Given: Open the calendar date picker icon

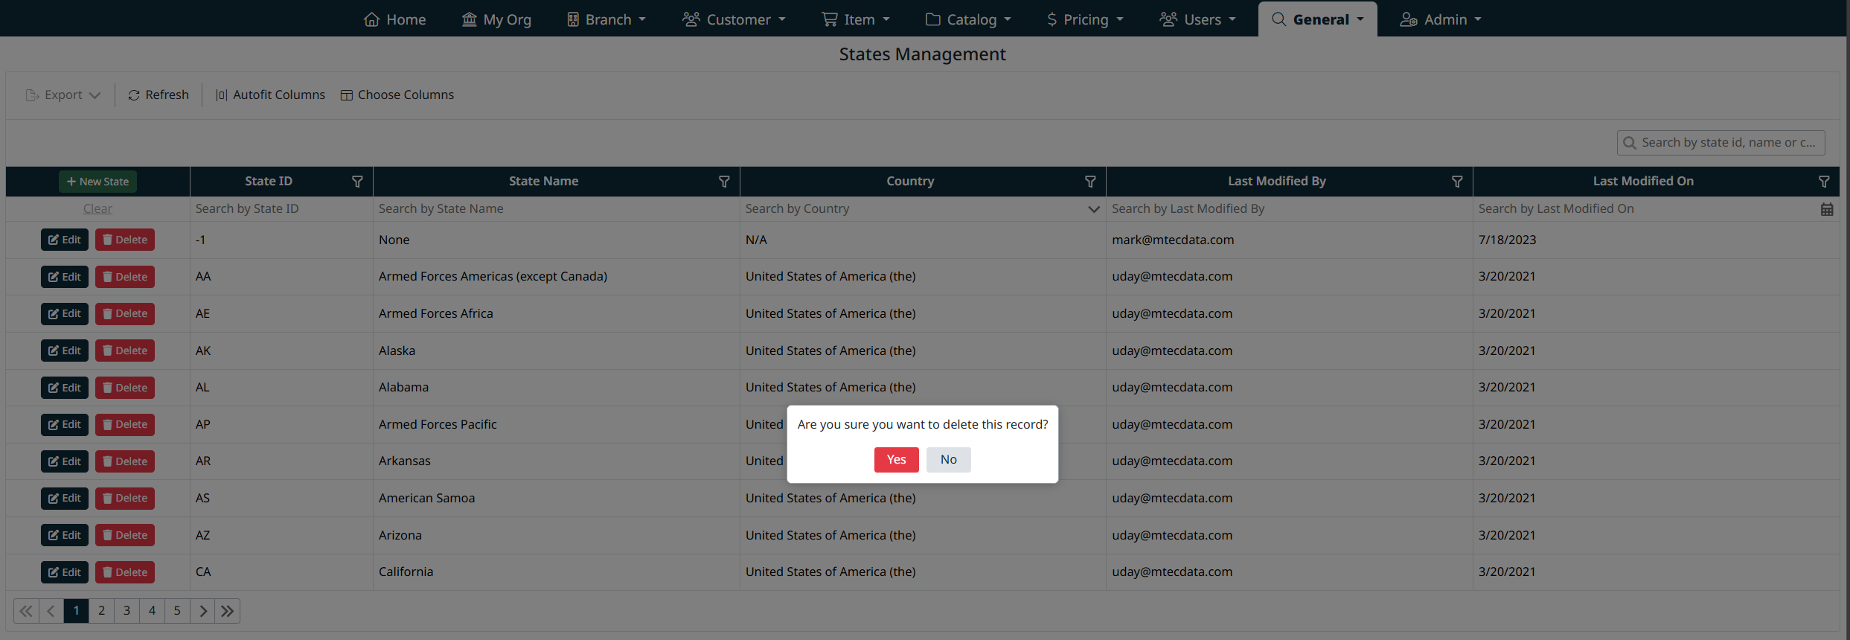Looking at the screenshot, I should 1827,209.
